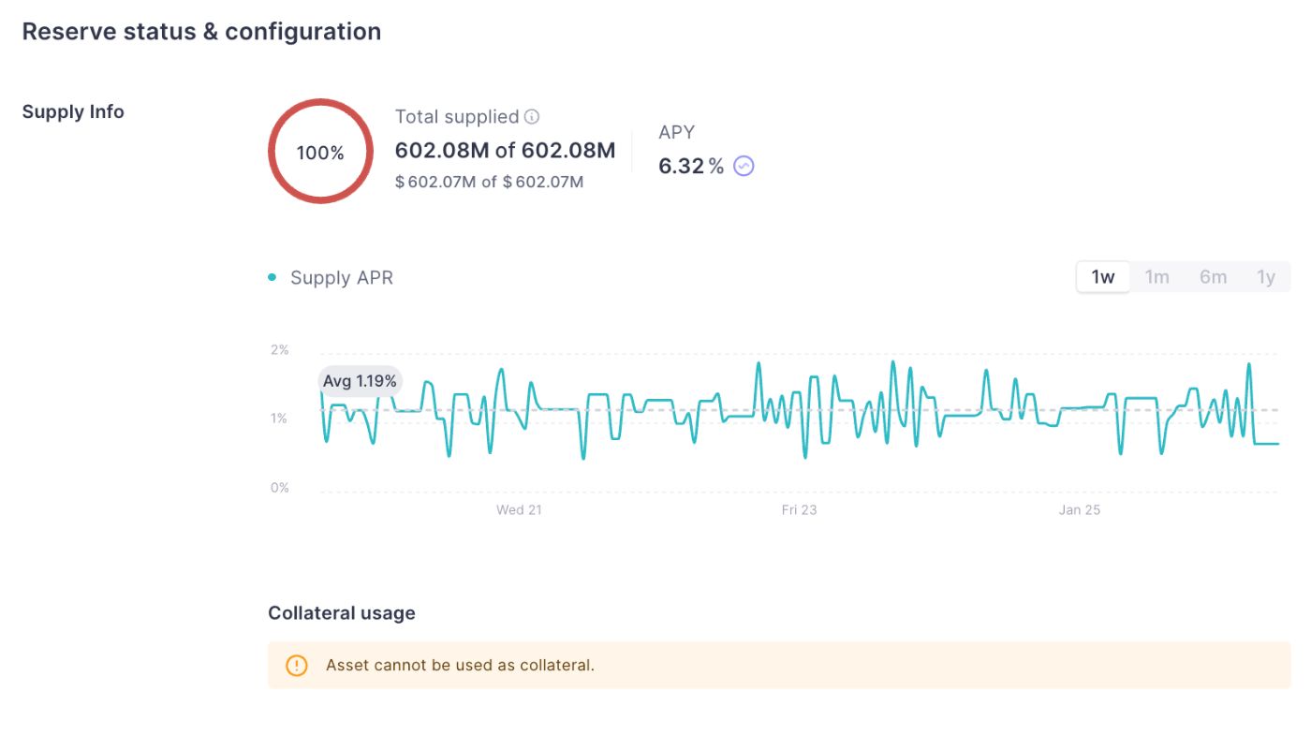Click the Avg 1.19% chart label
The height and width of the screenshot is (735, 1311).
point(360,381)
